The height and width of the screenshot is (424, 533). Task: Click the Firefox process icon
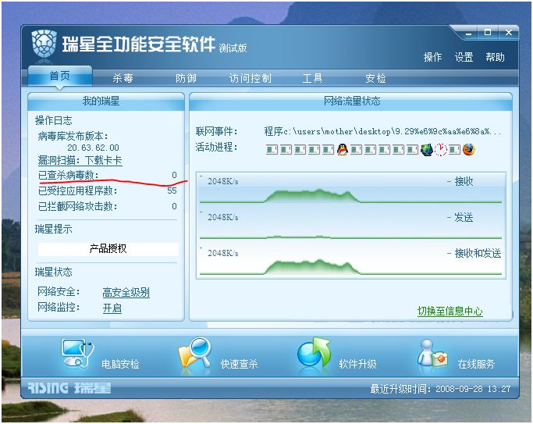[x=468, y=150]
